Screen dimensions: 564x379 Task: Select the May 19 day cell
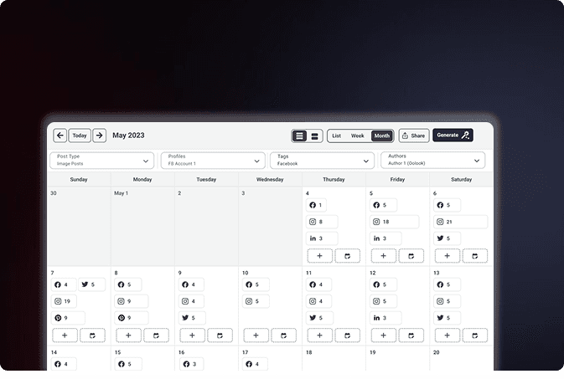[x=397, y=359]
